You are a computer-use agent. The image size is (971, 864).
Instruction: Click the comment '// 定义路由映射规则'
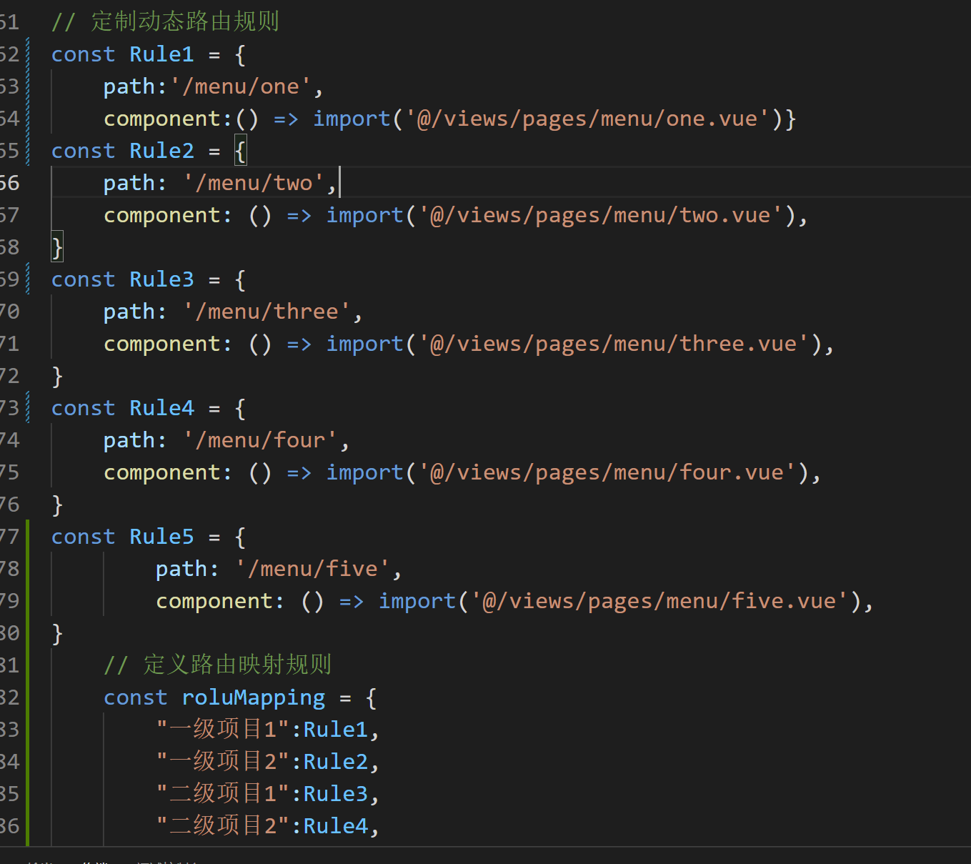click(217, 665)
